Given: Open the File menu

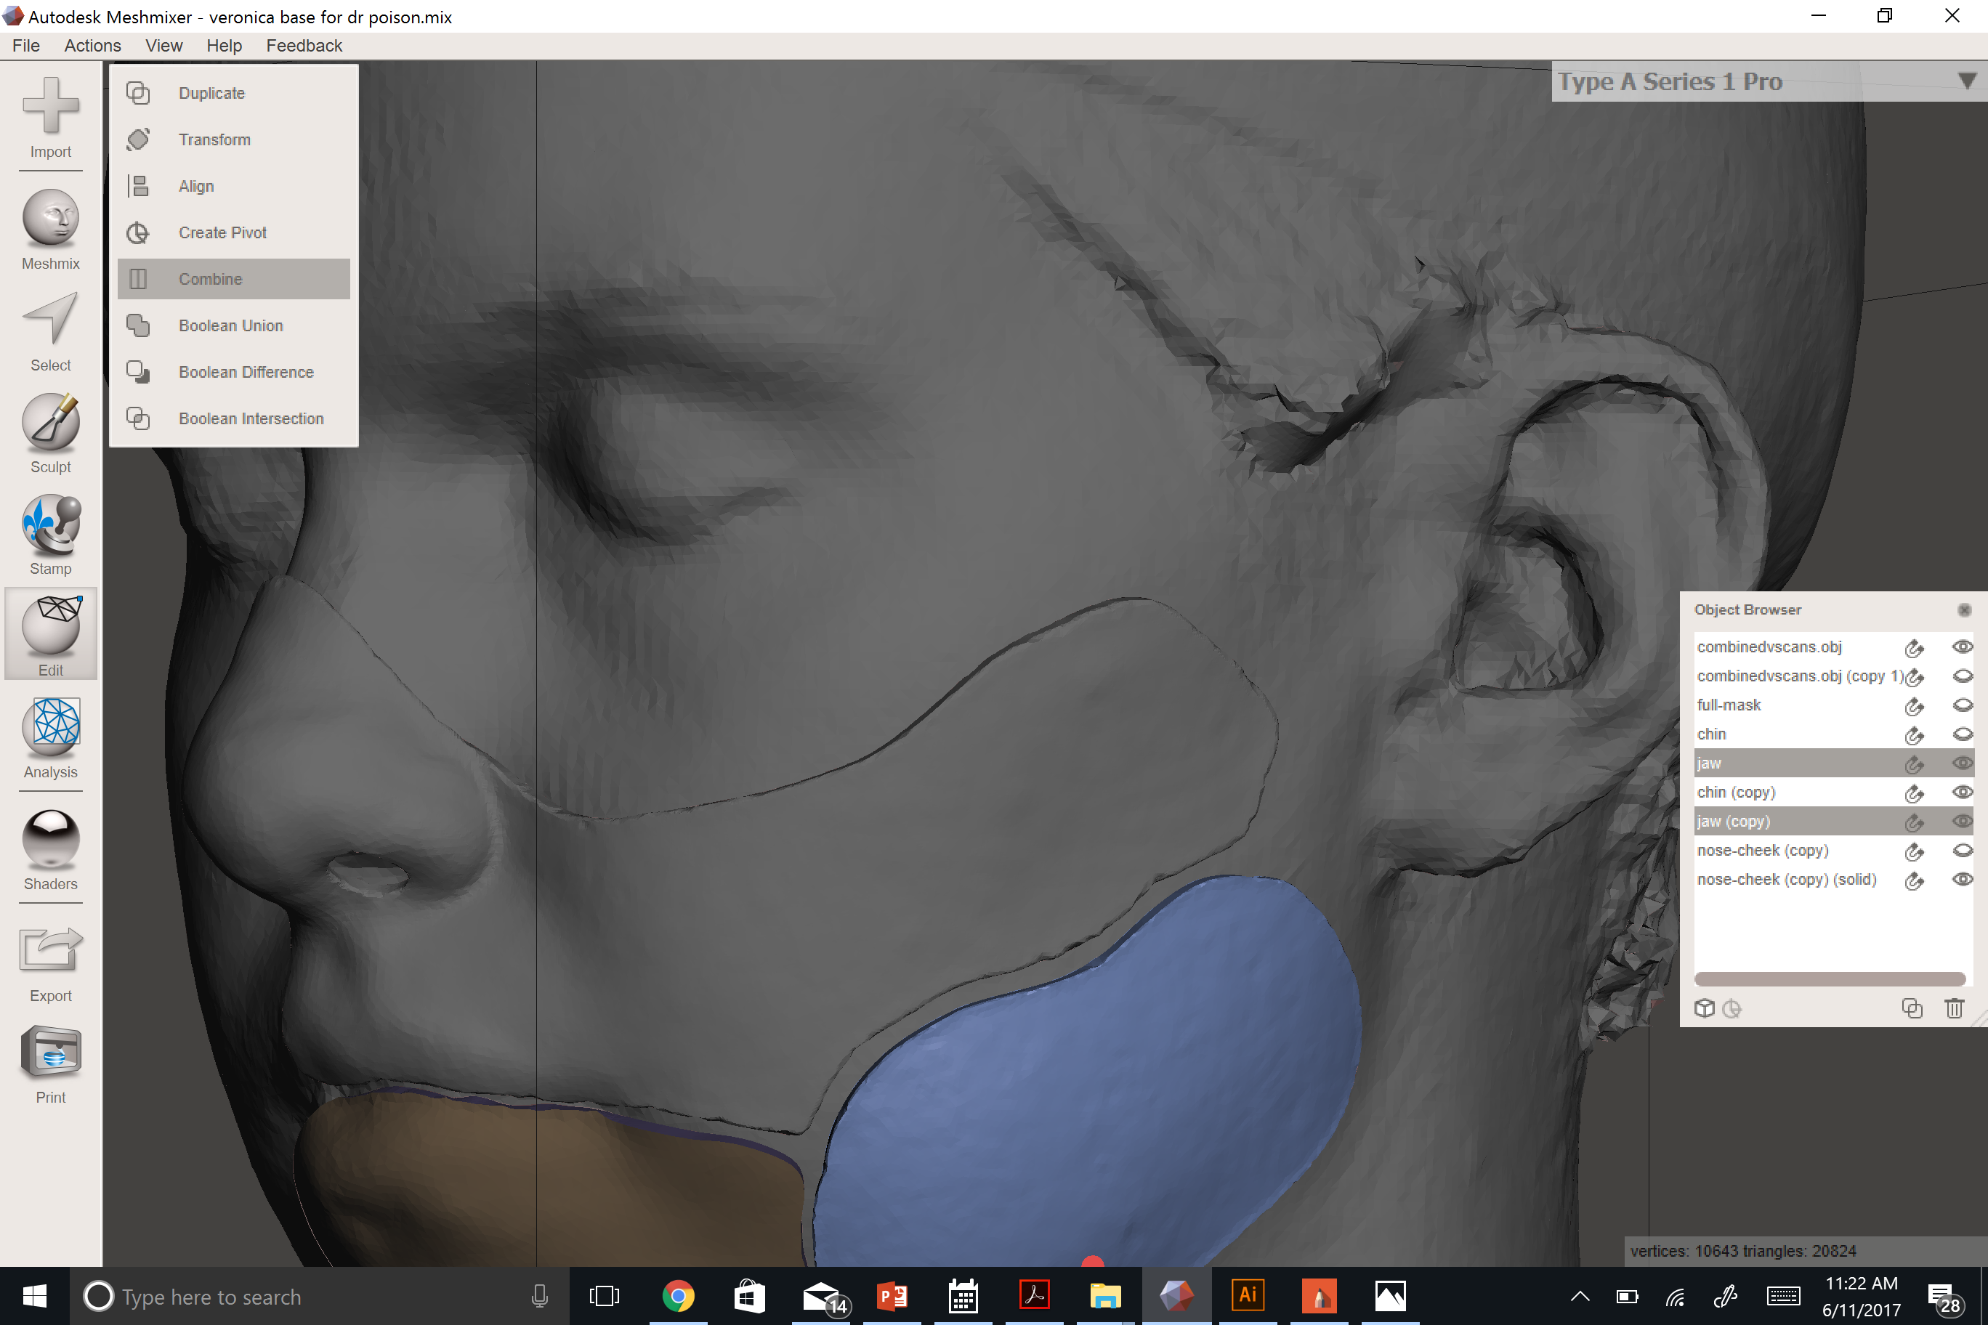Looking at the screenshot, I should (26, 46).
